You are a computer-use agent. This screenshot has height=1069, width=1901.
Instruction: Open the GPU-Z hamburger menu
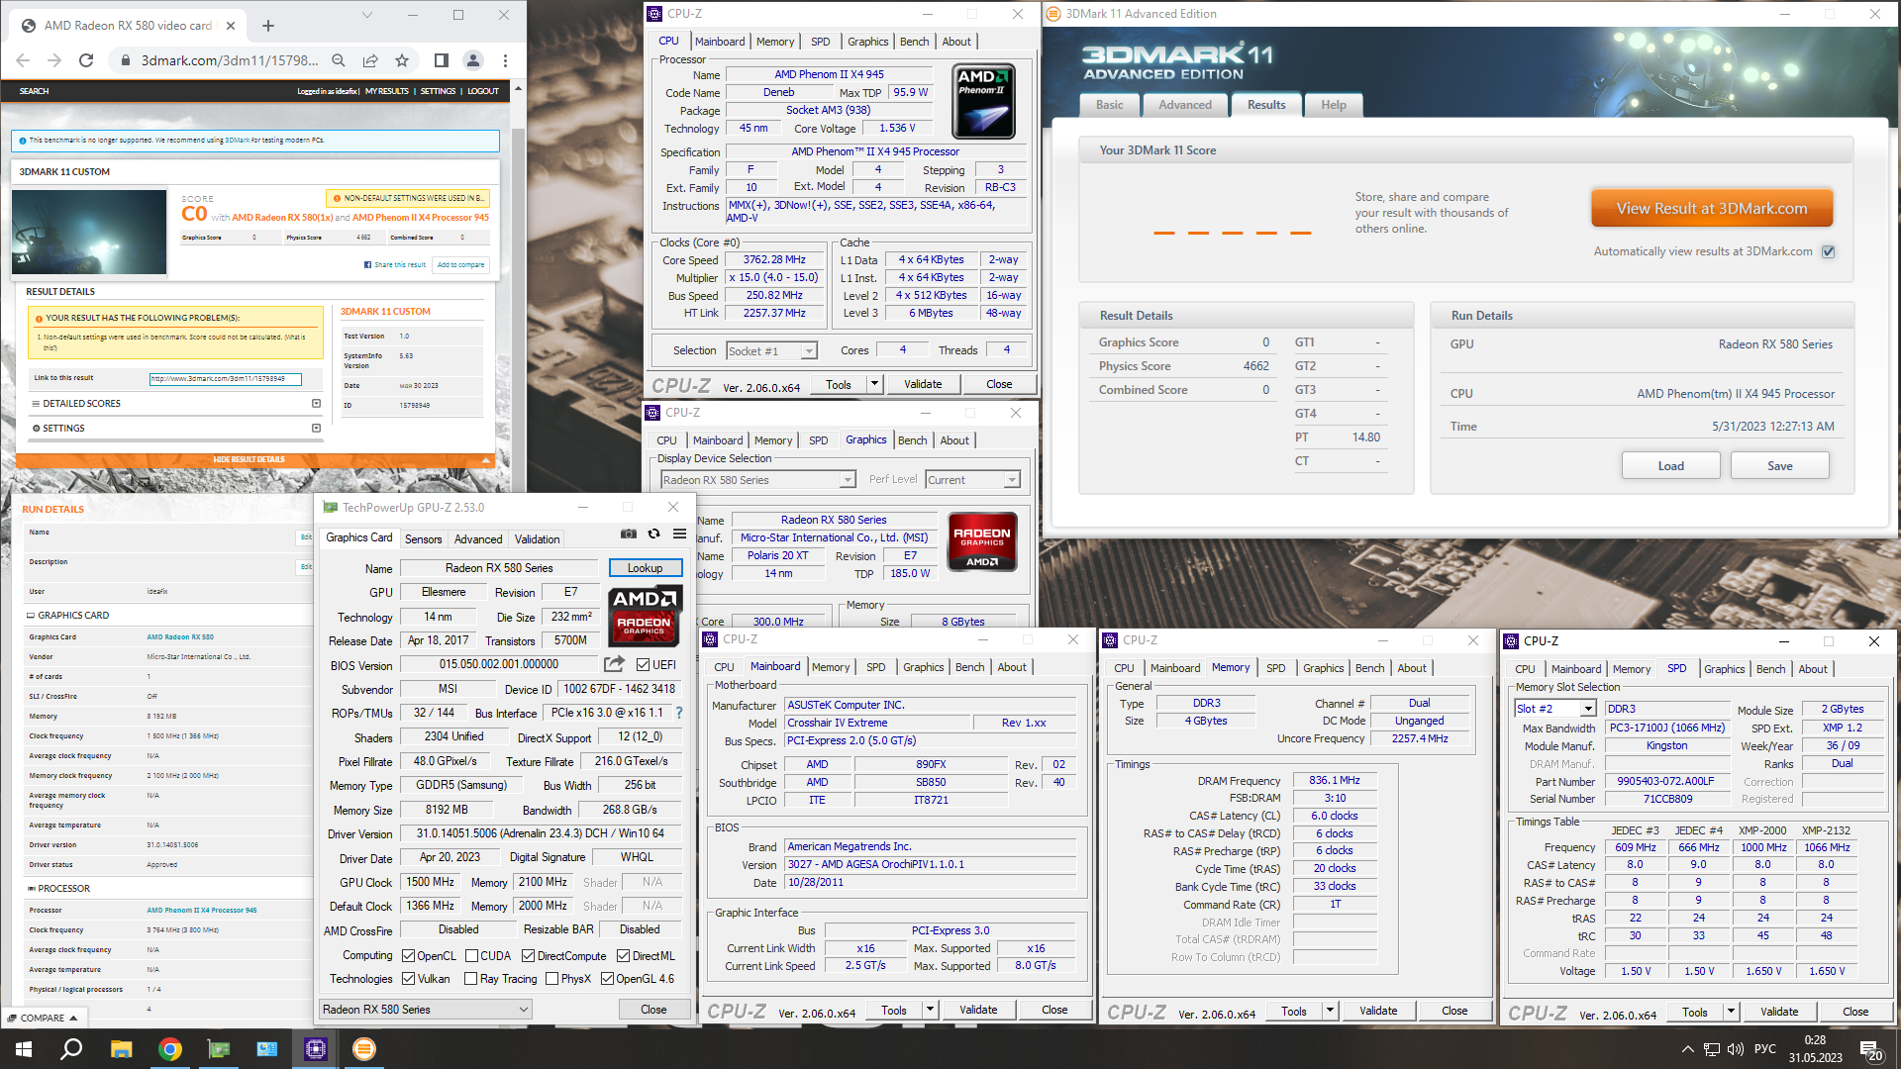pos(679,534)
